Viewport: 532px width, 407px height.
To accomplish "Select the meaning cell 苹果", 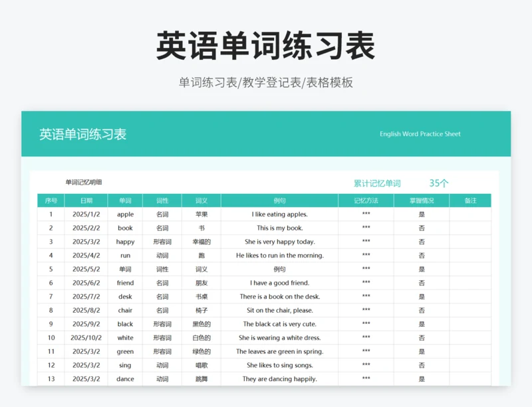I will pyautogui.click(x=201, y=214).
